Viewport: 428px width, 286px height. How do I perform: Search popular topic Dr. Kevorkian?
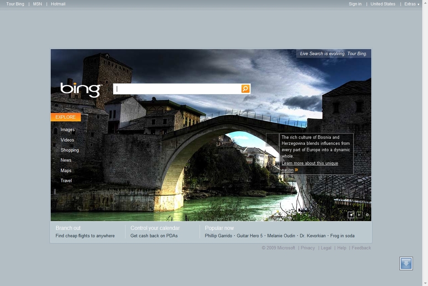313,236
